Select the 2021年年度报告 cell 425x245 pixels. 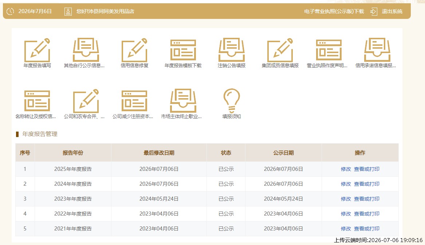coord(73,229)
